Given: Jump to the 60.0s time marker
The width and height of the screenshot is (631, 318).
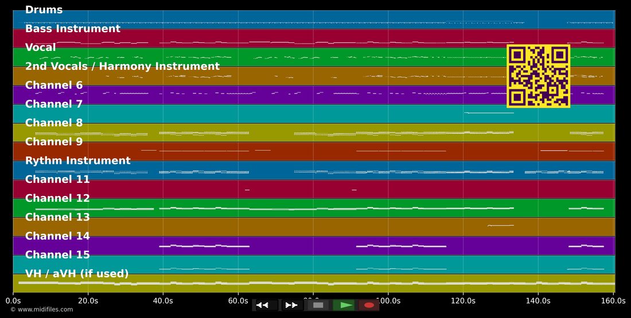Looking at the screenshot, I should point(238,301).
